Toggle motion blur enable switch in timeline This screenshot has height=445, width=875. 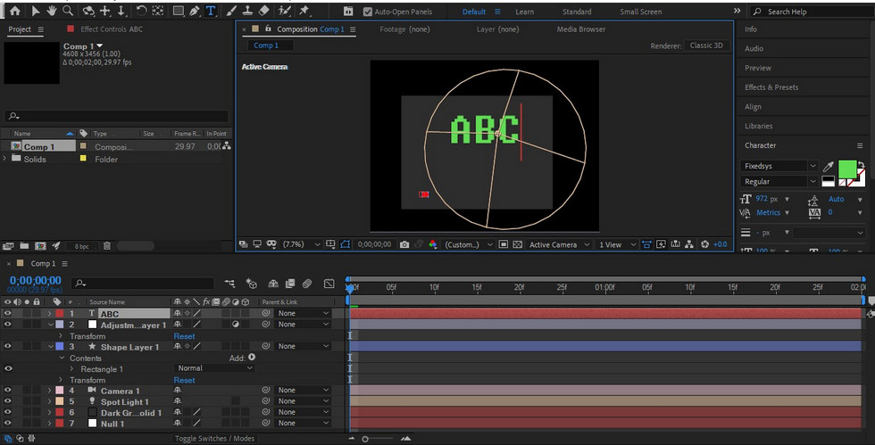[x=307, y=284]
